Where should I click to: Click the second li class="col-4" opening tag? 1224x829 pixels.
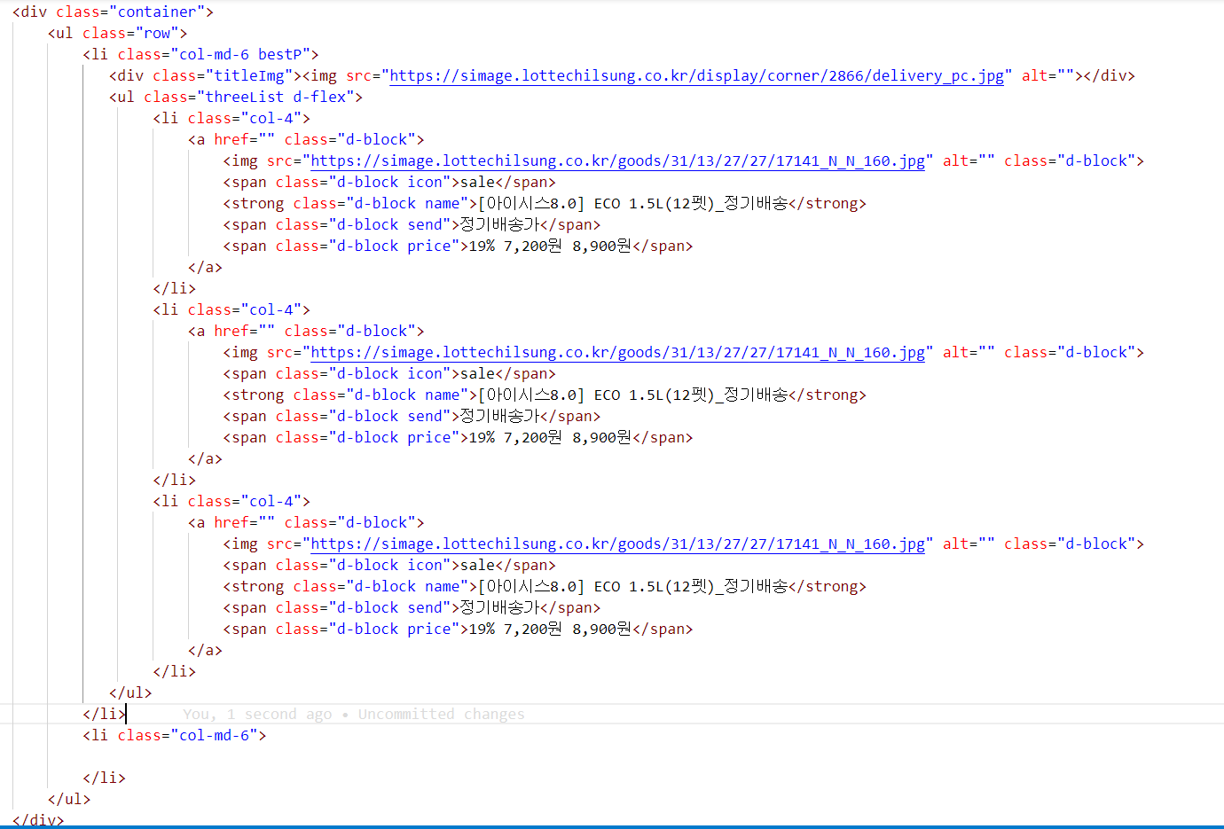pyautogui.click(x=231, y=309)
